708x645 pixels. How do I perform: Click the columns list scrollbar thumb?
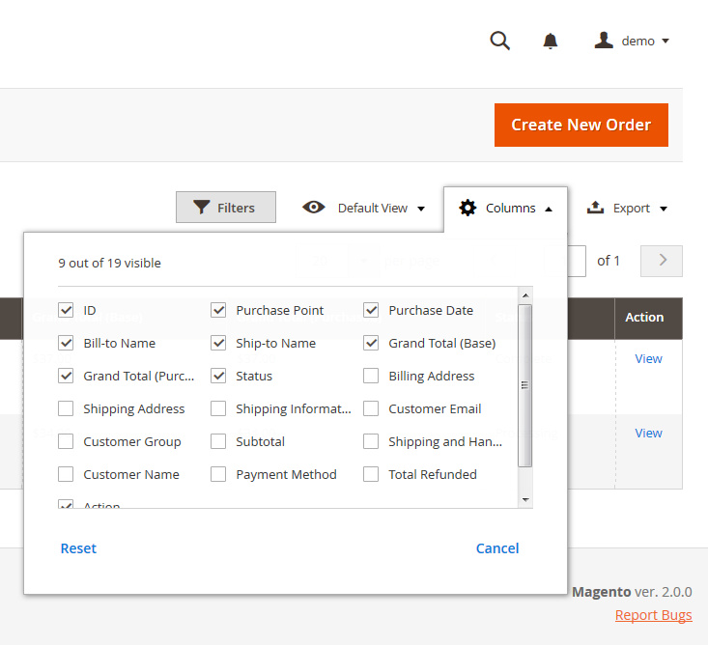[524, 385]
